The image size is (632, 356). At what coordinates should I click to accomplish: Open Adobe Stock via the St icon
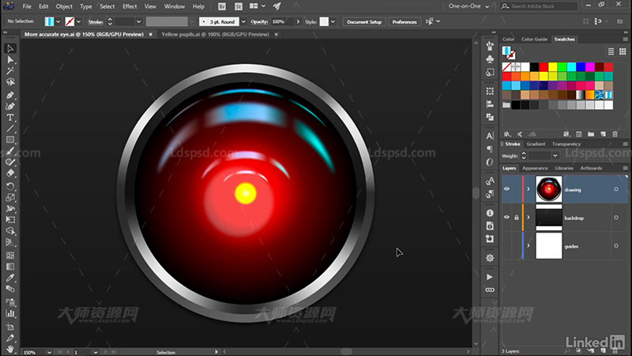pos(239,6)
